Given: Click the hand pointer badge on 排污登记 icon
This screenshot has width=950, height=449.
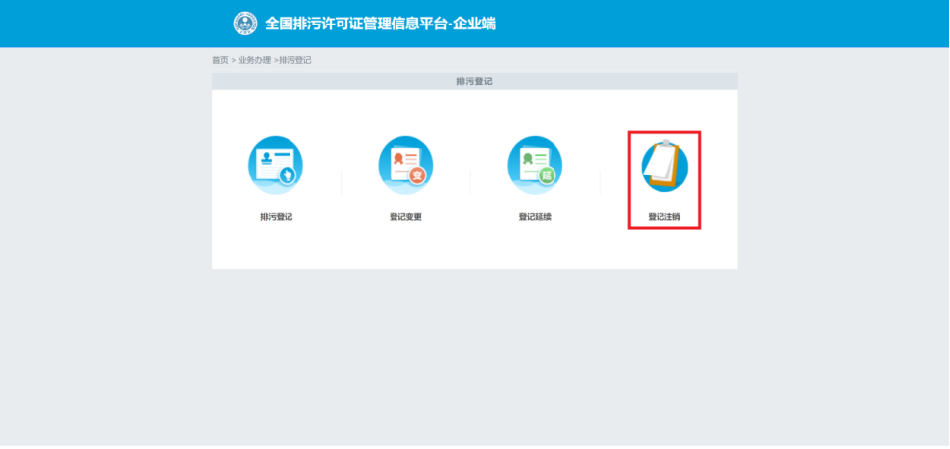Looking at the screenshot, I should [x=288, y=175].
